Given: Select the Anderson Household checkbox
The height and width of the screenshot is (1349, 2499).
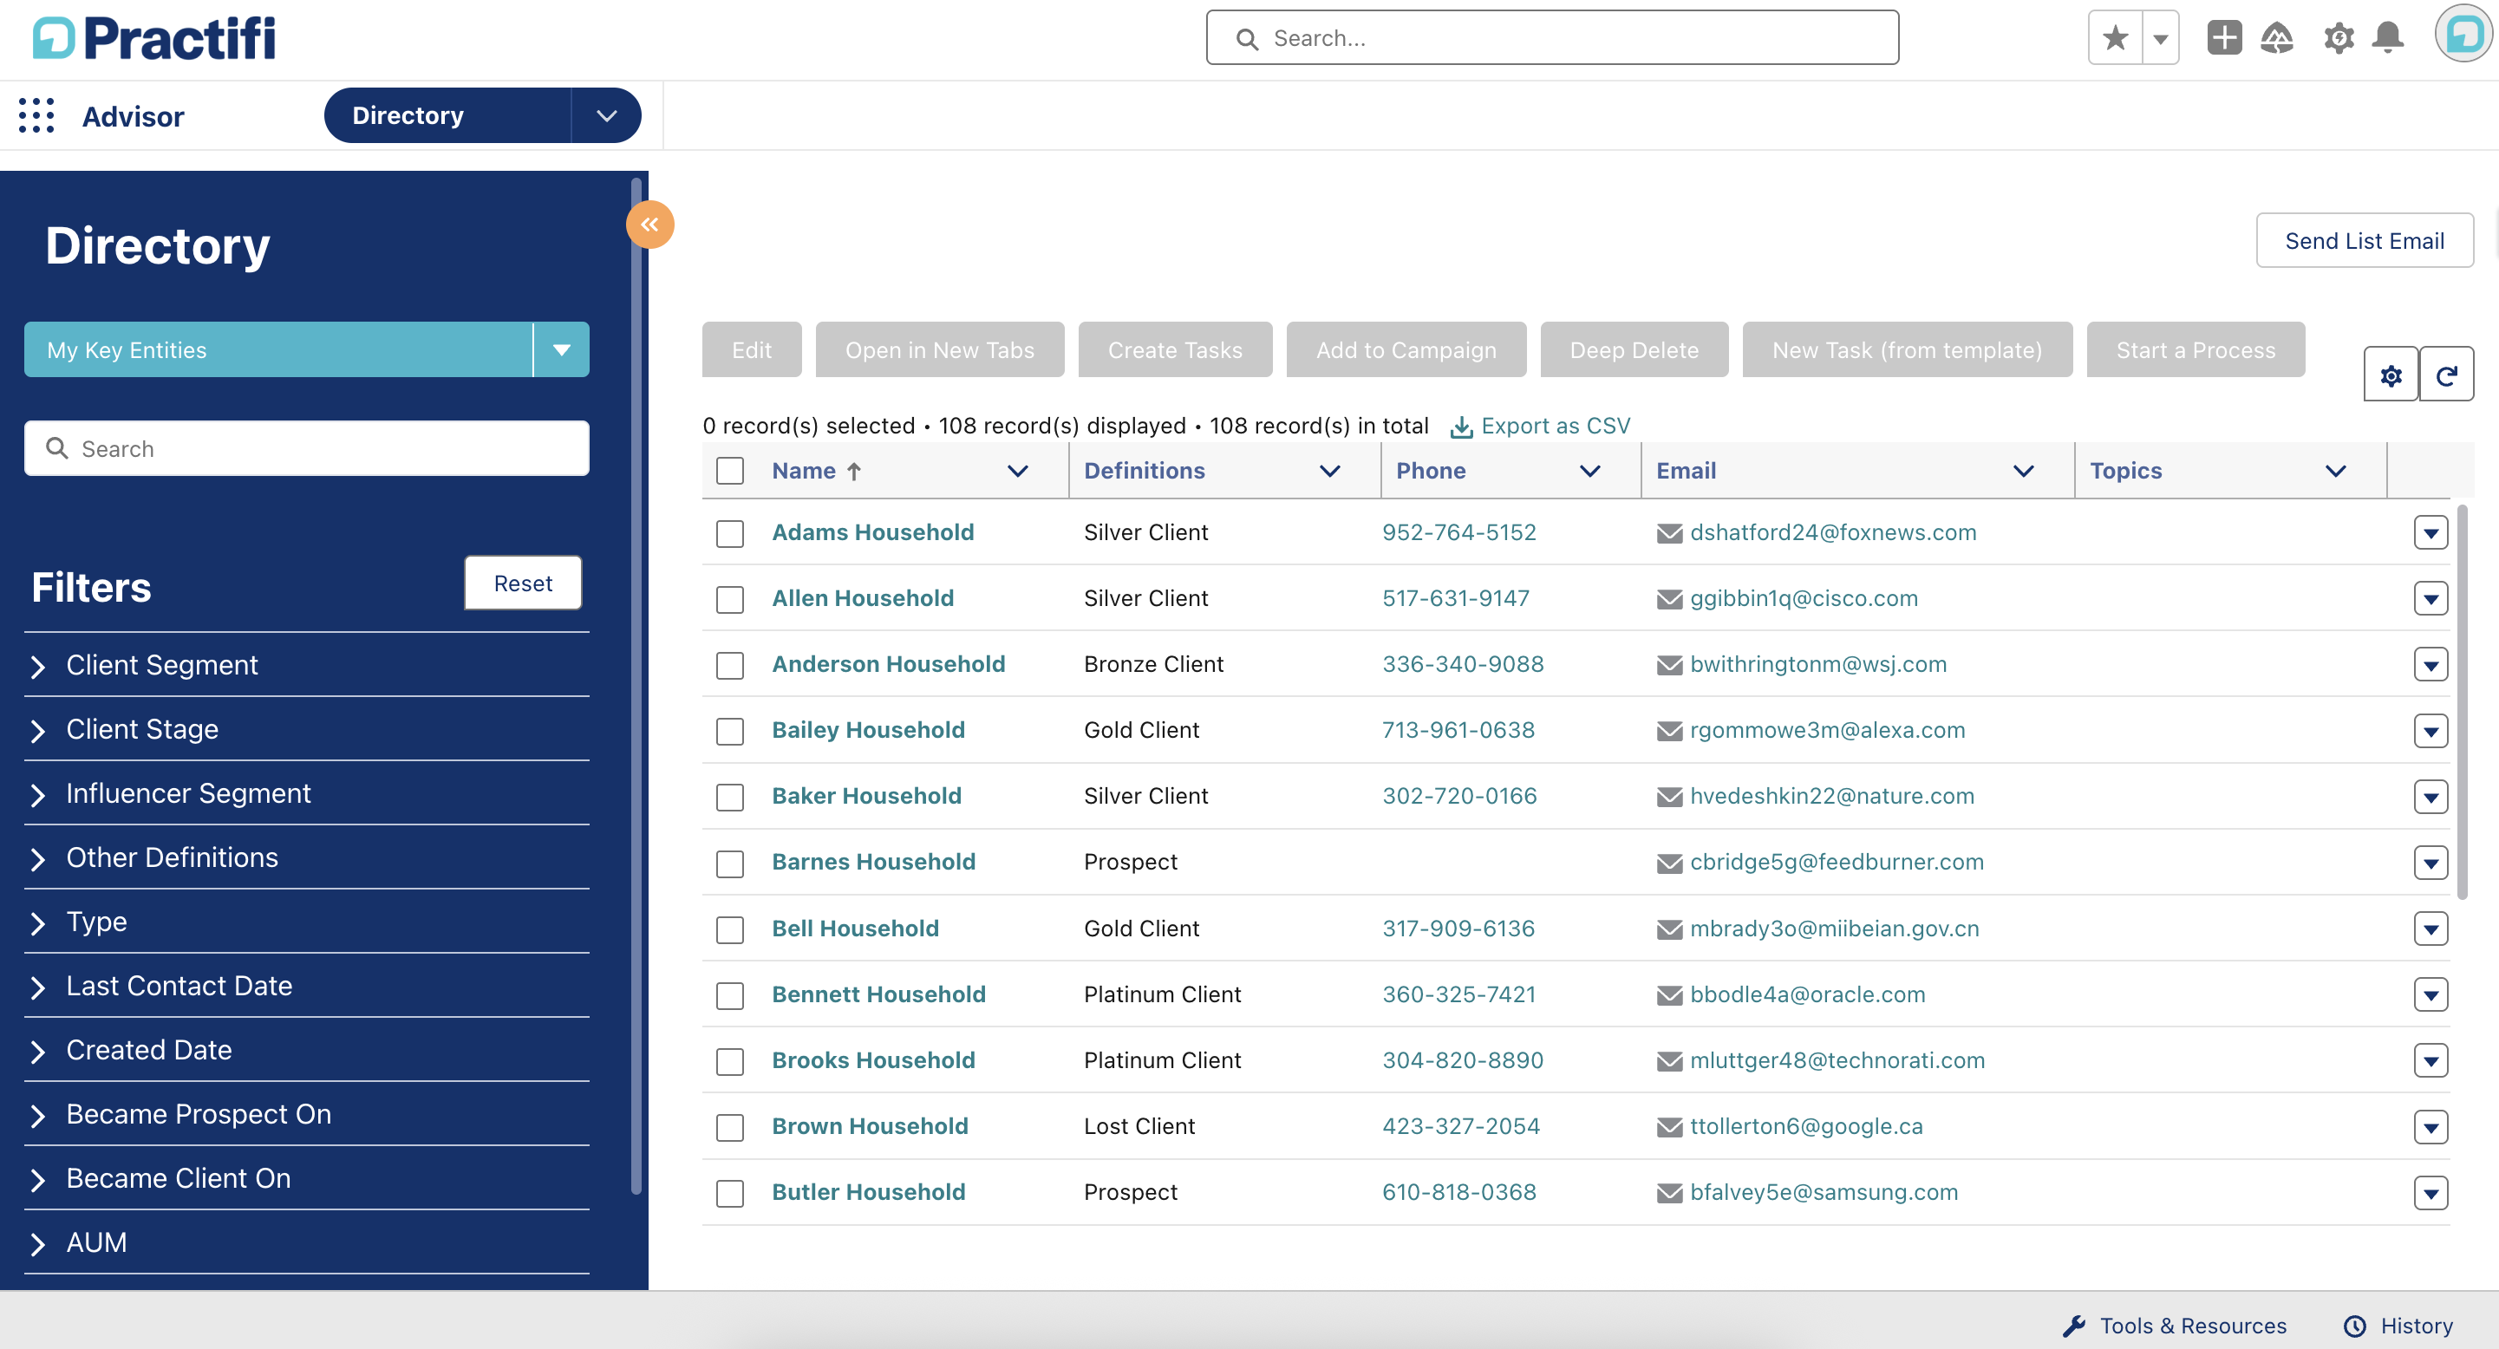Looking at the screenshot, I should 729,665.
